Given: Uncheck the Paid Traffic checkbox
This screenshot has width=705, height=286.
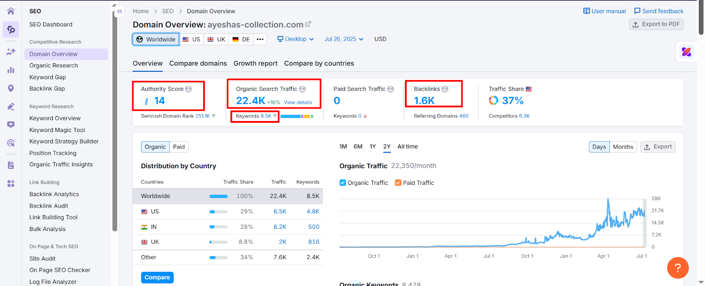Looking at the screenshot, I should pos(398,183).
